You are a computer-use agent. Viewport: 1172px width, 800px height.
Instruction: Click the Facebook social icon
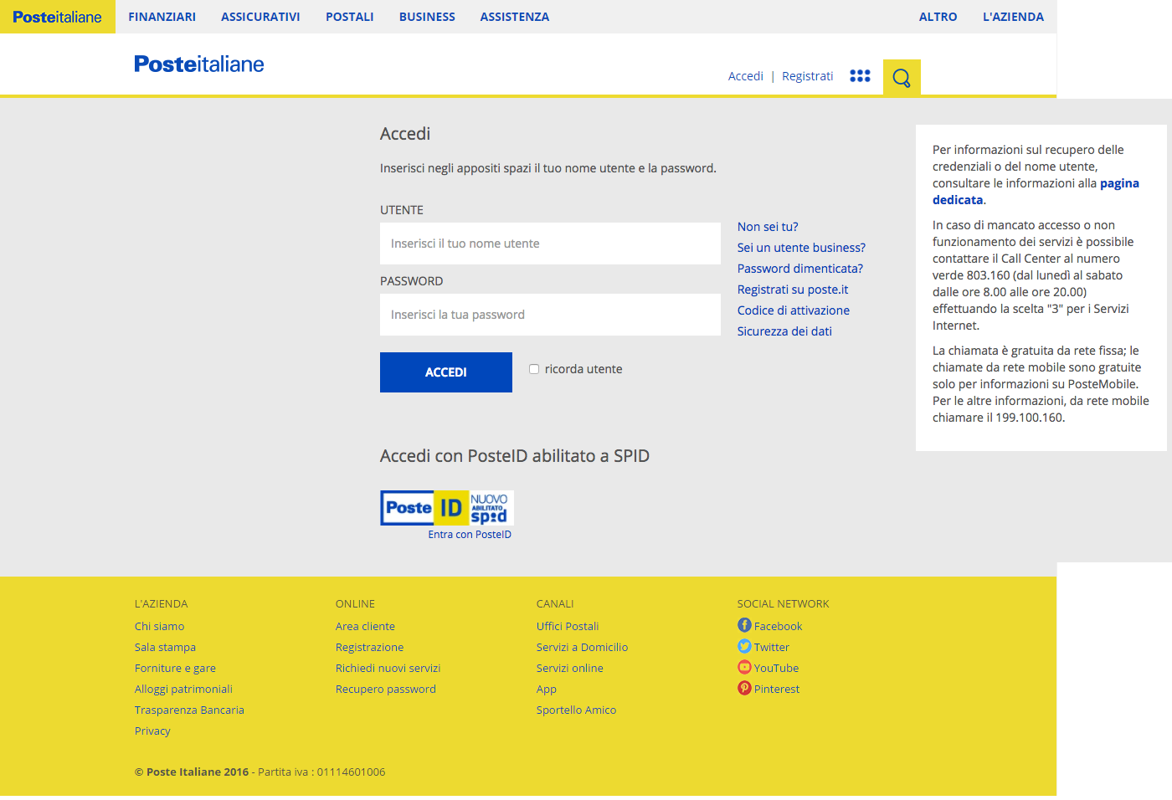[x=744, y=625]
